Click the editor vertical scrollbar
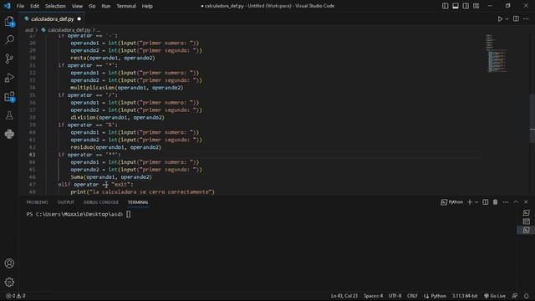 (532, 118)
